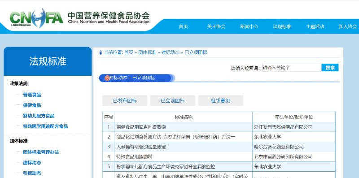The width and height of the screenshot is (359, 178).
Task: Open 特殊医学用途配方食品 sidebar link
Action: click(x=45, y=126)
